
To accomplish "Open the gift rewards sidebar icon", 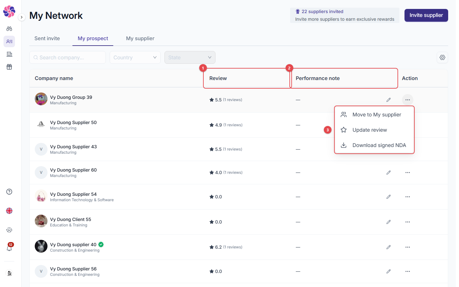I will point(9,67).
